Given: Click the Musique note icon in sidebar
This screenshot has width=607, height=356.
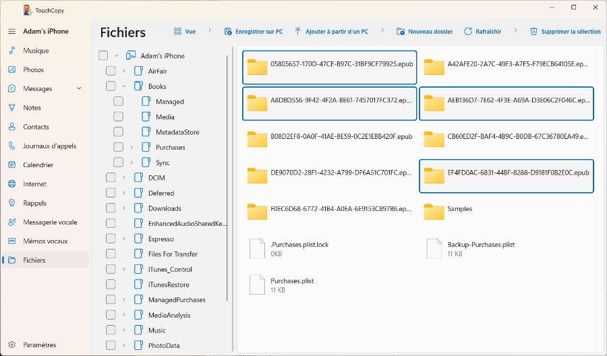Looking at the screenshot, I should pyautogui.click(x=11, y=51).
